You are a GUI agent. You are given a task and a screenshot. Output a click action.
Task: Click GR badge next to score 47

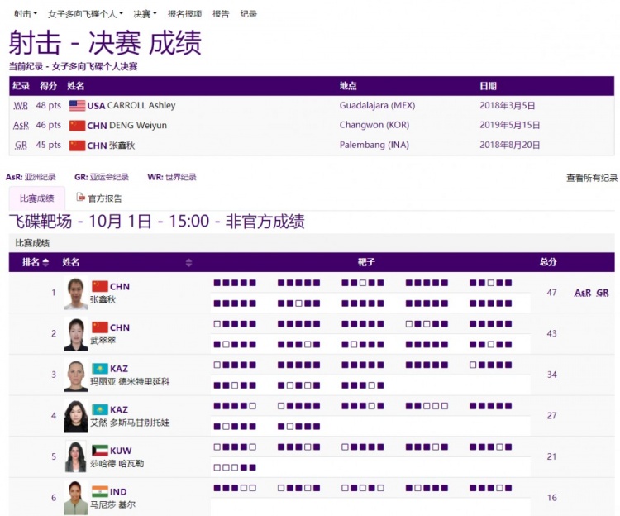[603, 293]
